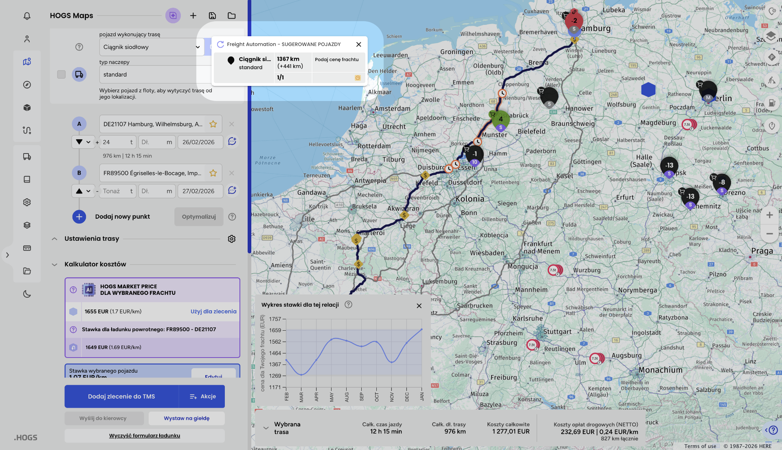Image resolution: width=782 pixels, height=450 pixels.
Task: Zoom in the map with plus
Action: [769, 215]
